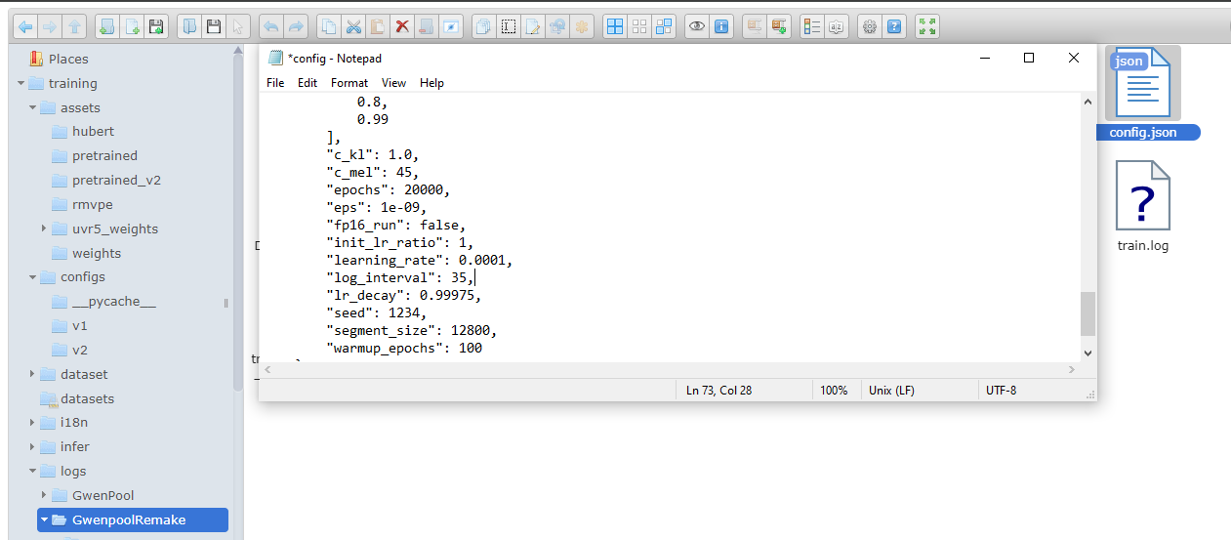Go to the parent folder with up arrow icon
Screen dimensions: 1231x540
[76, 26]
